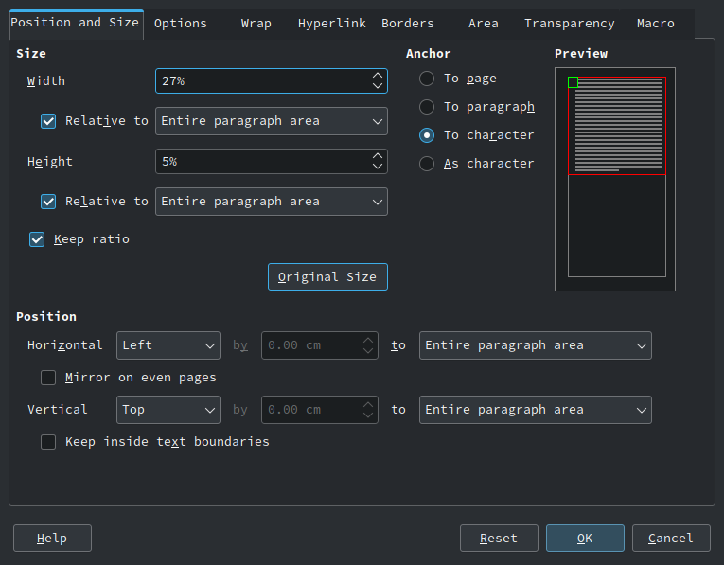Screen dimensions: 724x565
Task: Increase the Height value with up arrow
Action: (378, 156)
